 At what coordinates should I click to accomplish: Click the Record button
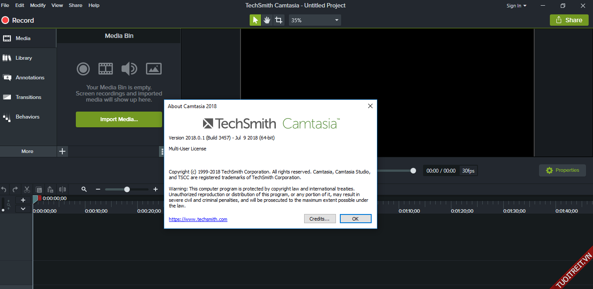pos(17,20)
